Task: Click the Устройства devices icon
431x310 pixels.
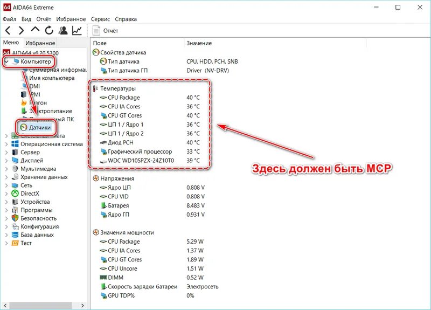Action: click(15, 202)
